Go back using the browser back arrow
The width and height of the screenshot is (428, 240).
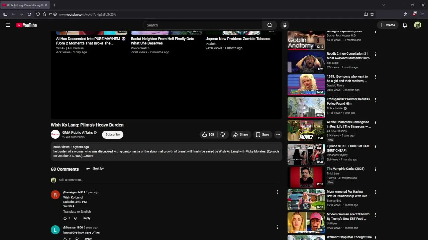(x=13, y=14)
